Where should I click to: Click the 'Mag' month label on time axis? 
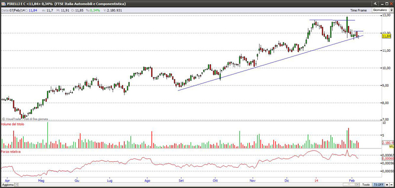coord(41,181)
